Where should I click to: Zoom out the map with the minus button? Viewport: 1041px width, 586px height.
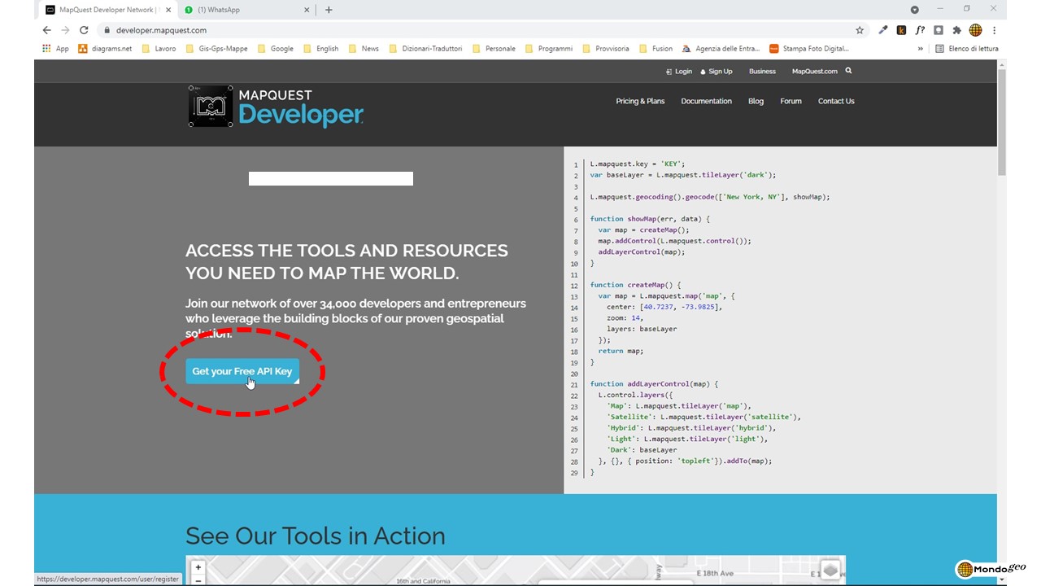pyautogui.click(x=198, y=580)
